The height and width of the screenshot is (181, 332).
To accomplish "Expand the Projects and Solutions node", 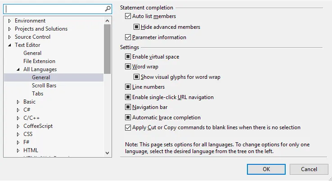I will pyautogui.click(x=10, y=29).
